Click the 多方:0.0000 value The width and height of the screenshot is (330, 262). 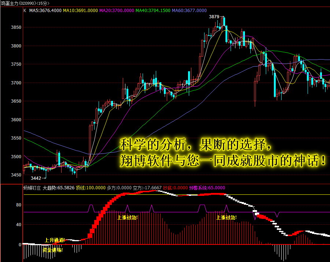click(x=119, y=188)
